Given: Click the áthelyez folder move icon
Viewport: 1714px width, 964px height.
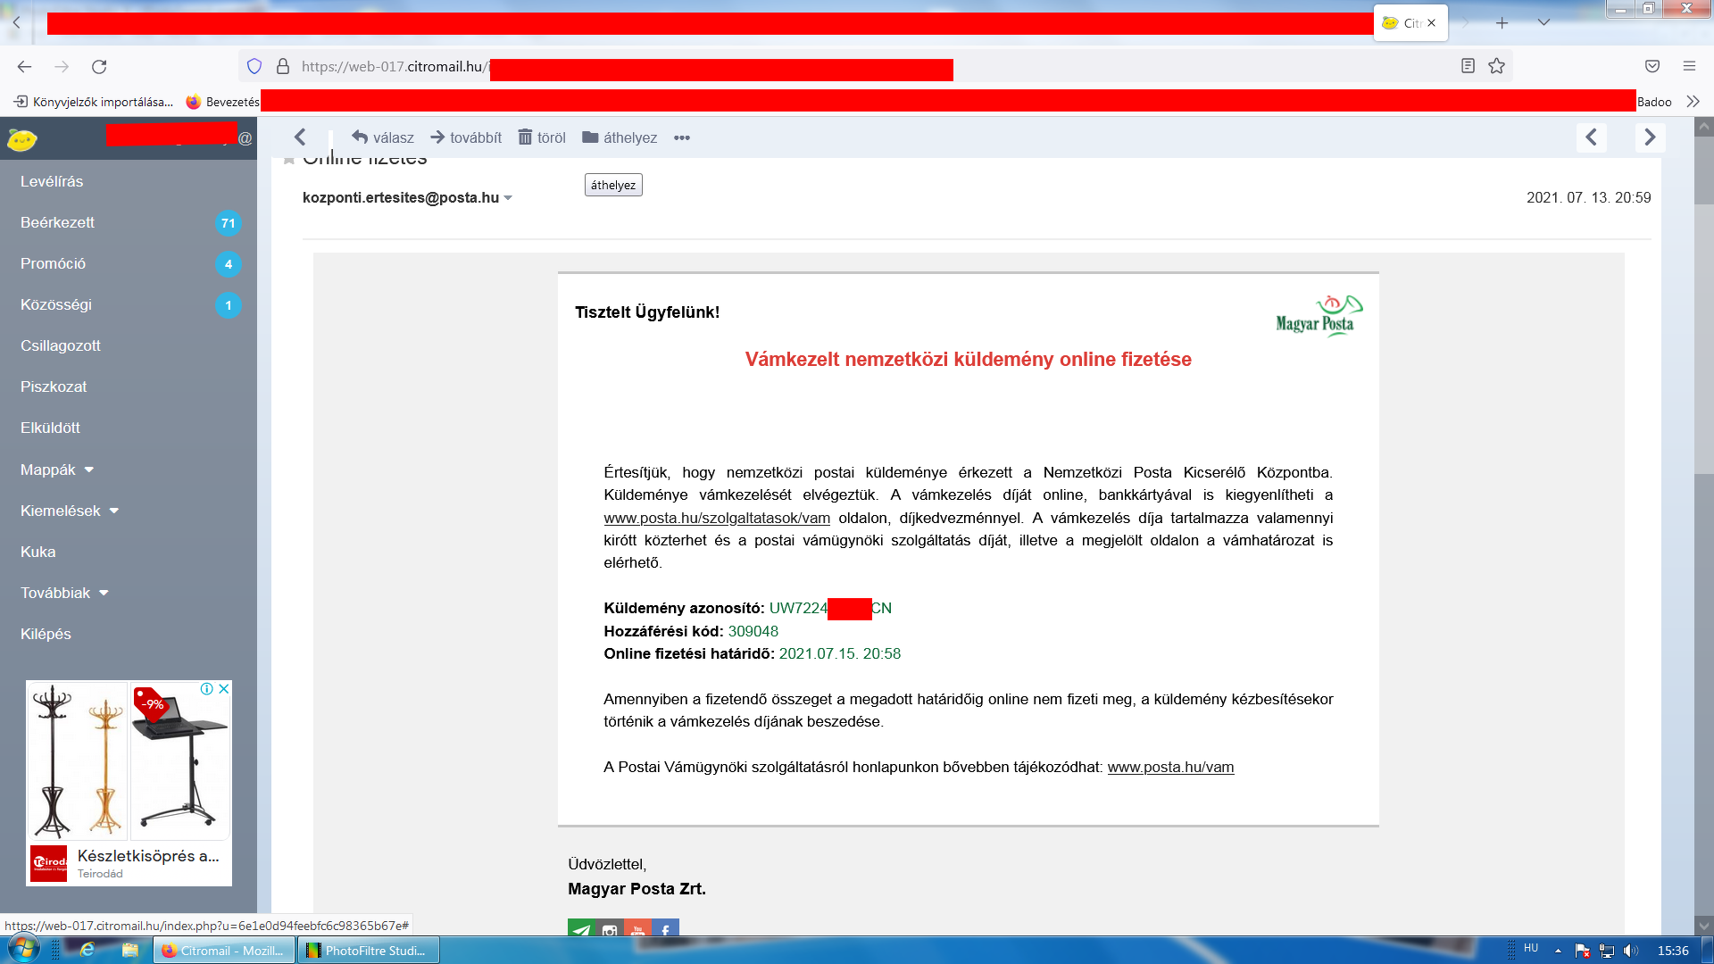Looking at the screenshot, I should [x=590, y=137].
